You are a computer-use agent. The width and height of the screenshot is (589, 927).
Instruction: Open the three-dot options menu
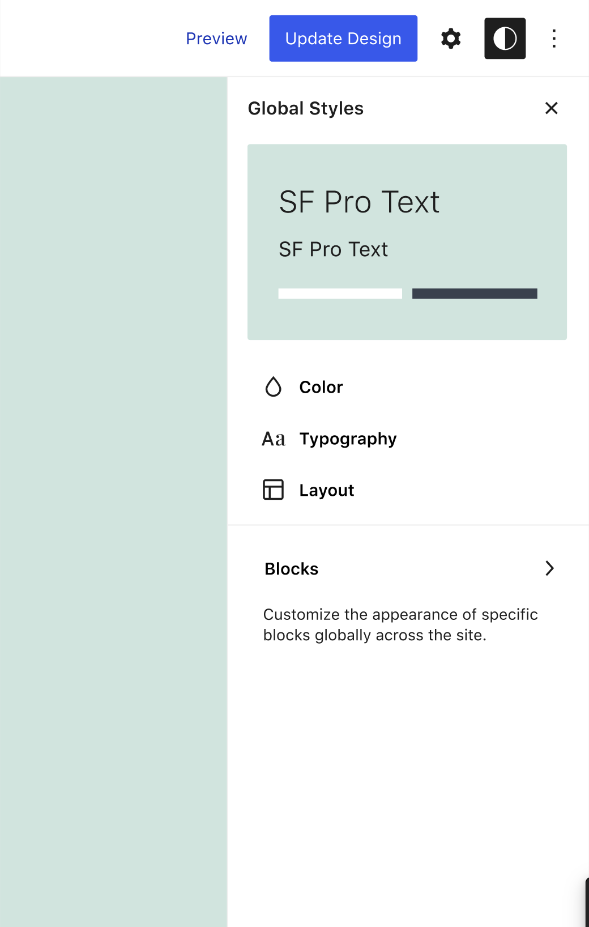pyautogui.click(x=554, y=39)
